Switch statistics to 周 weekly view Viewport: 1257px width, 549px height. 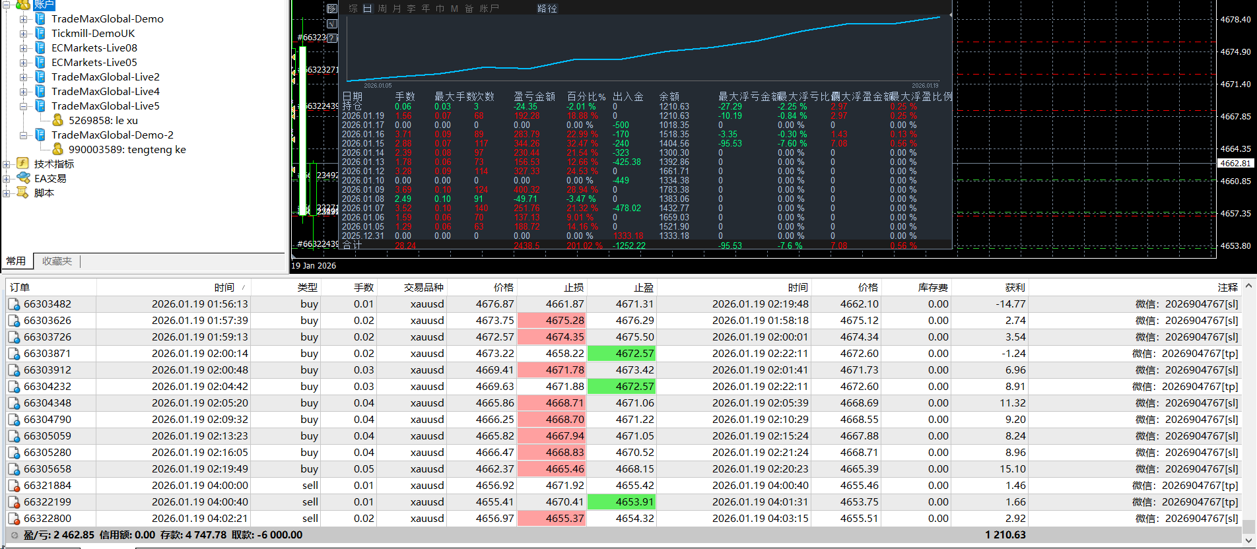click(382, 9)
